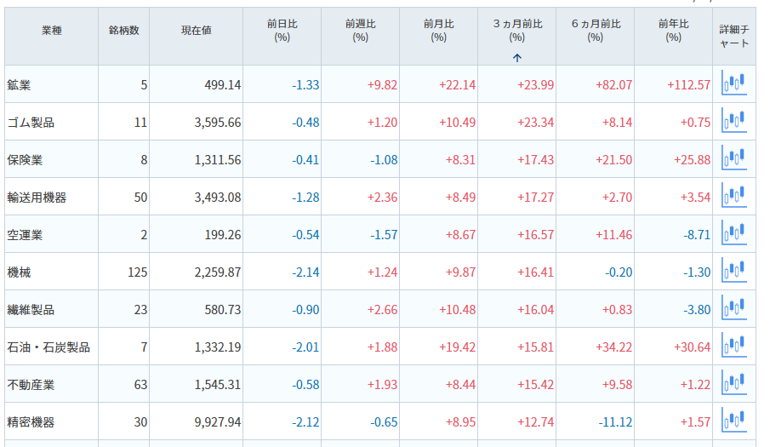Click the +23.34 three-month value

(x=535, y=123)
